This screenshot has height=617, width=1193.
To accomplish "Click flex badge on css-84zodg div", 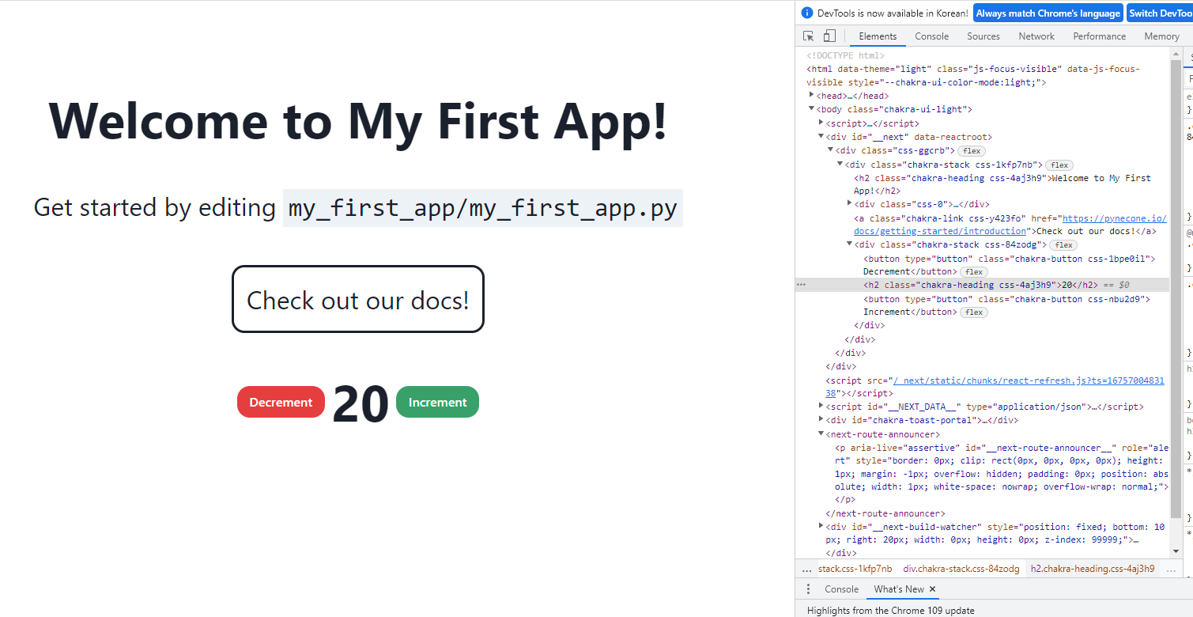I will pos(1064,245).
